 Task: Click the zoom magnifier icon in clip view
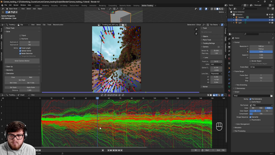click(x=196, y=29)
